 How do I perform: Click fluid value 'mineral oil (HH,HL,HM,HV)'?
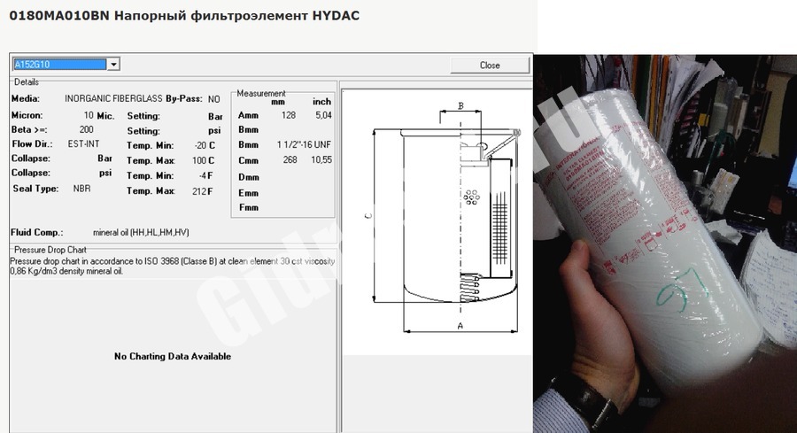pyautogui.click(x=141, y=232)
